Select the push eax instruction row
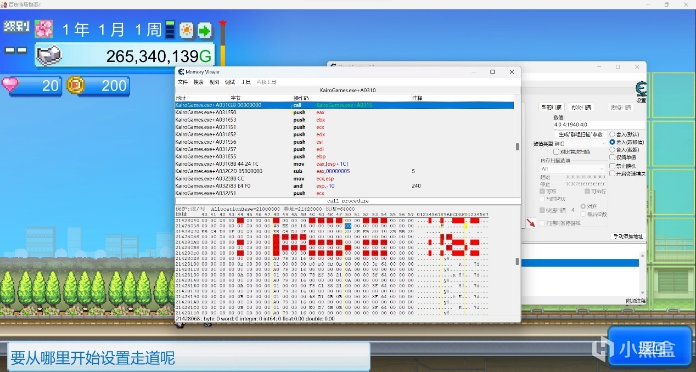This screenshot has height=372, width=696. pos(344,112)
